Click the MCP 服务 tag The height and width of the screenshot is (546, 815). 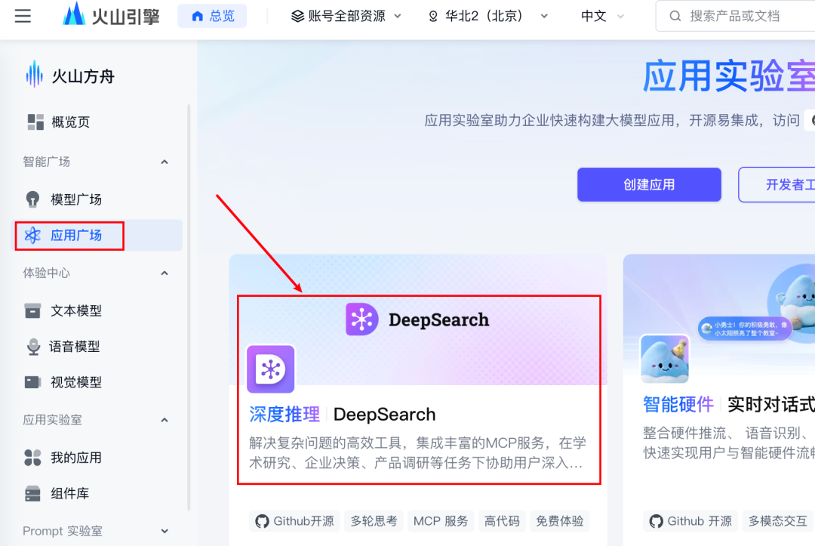(441, 521)
